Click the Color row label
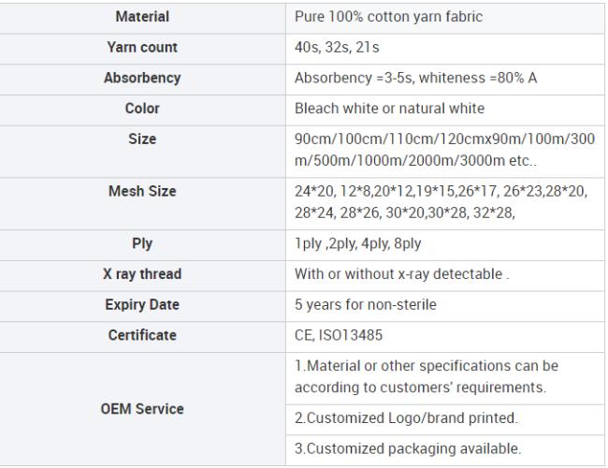 (x=142, y=109)
